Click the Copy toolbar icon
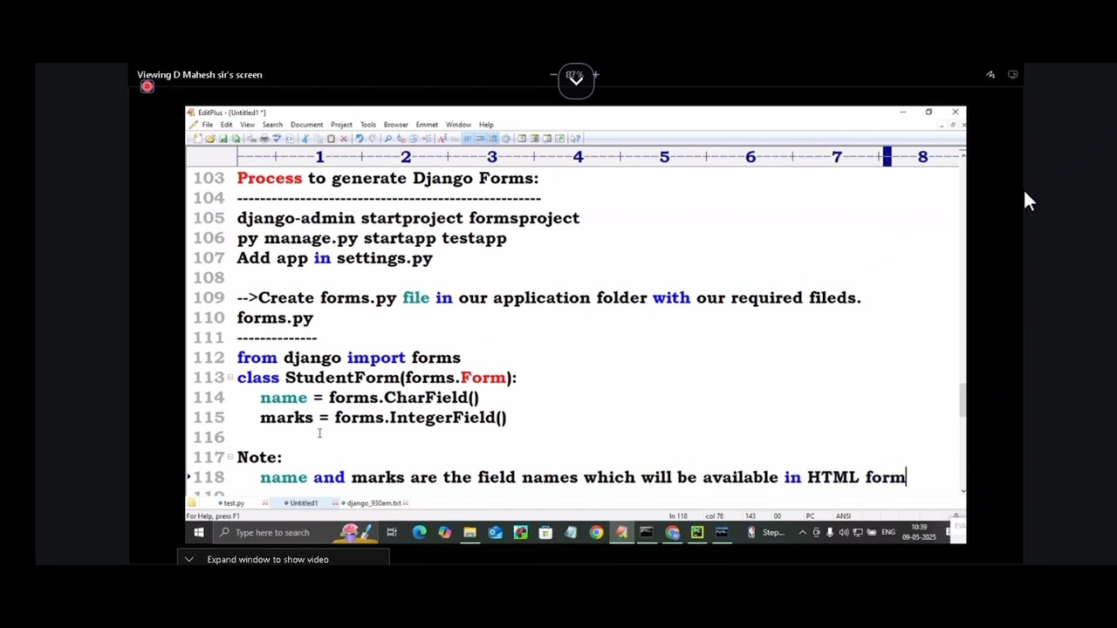Image resolution: width=1117 pixels, height=628 pixels. pyautogui.click(x=319, y=139)
